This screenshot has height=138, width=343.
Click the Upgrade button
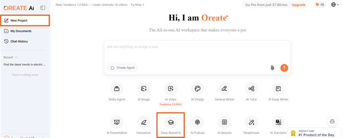click(298, 5)
